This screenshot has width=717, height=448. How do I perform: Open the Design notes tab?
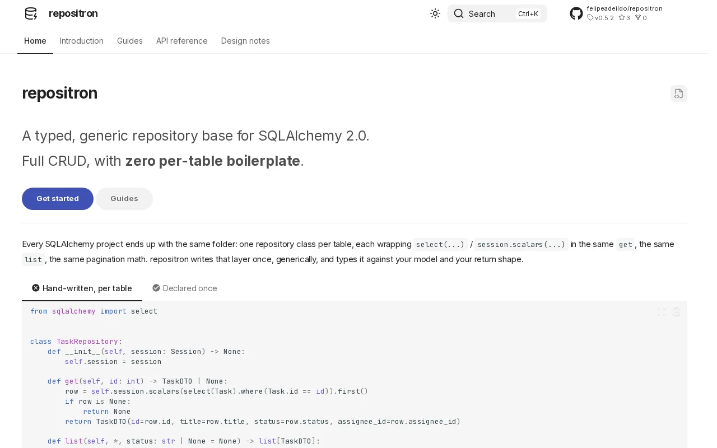(245, 41)
